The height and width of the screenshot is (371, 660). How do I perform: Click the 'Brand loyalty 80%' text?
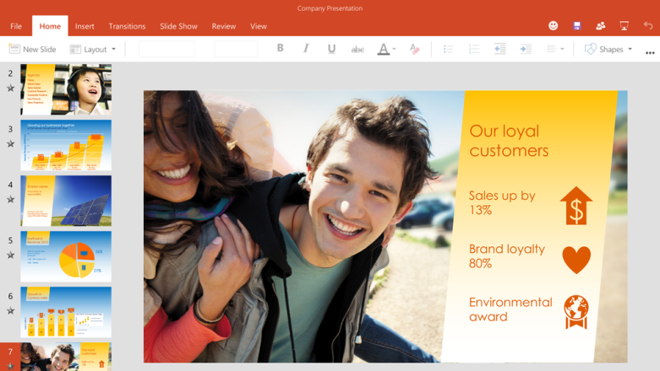(507, 255)
